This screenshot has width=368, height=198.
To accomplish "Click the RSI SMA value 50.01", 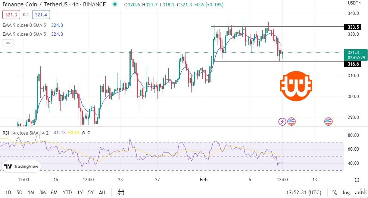I will [x=74, y=133].
